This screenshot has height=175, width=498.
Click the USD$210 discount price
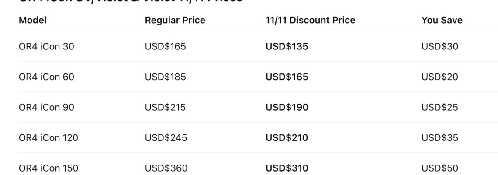287,138
